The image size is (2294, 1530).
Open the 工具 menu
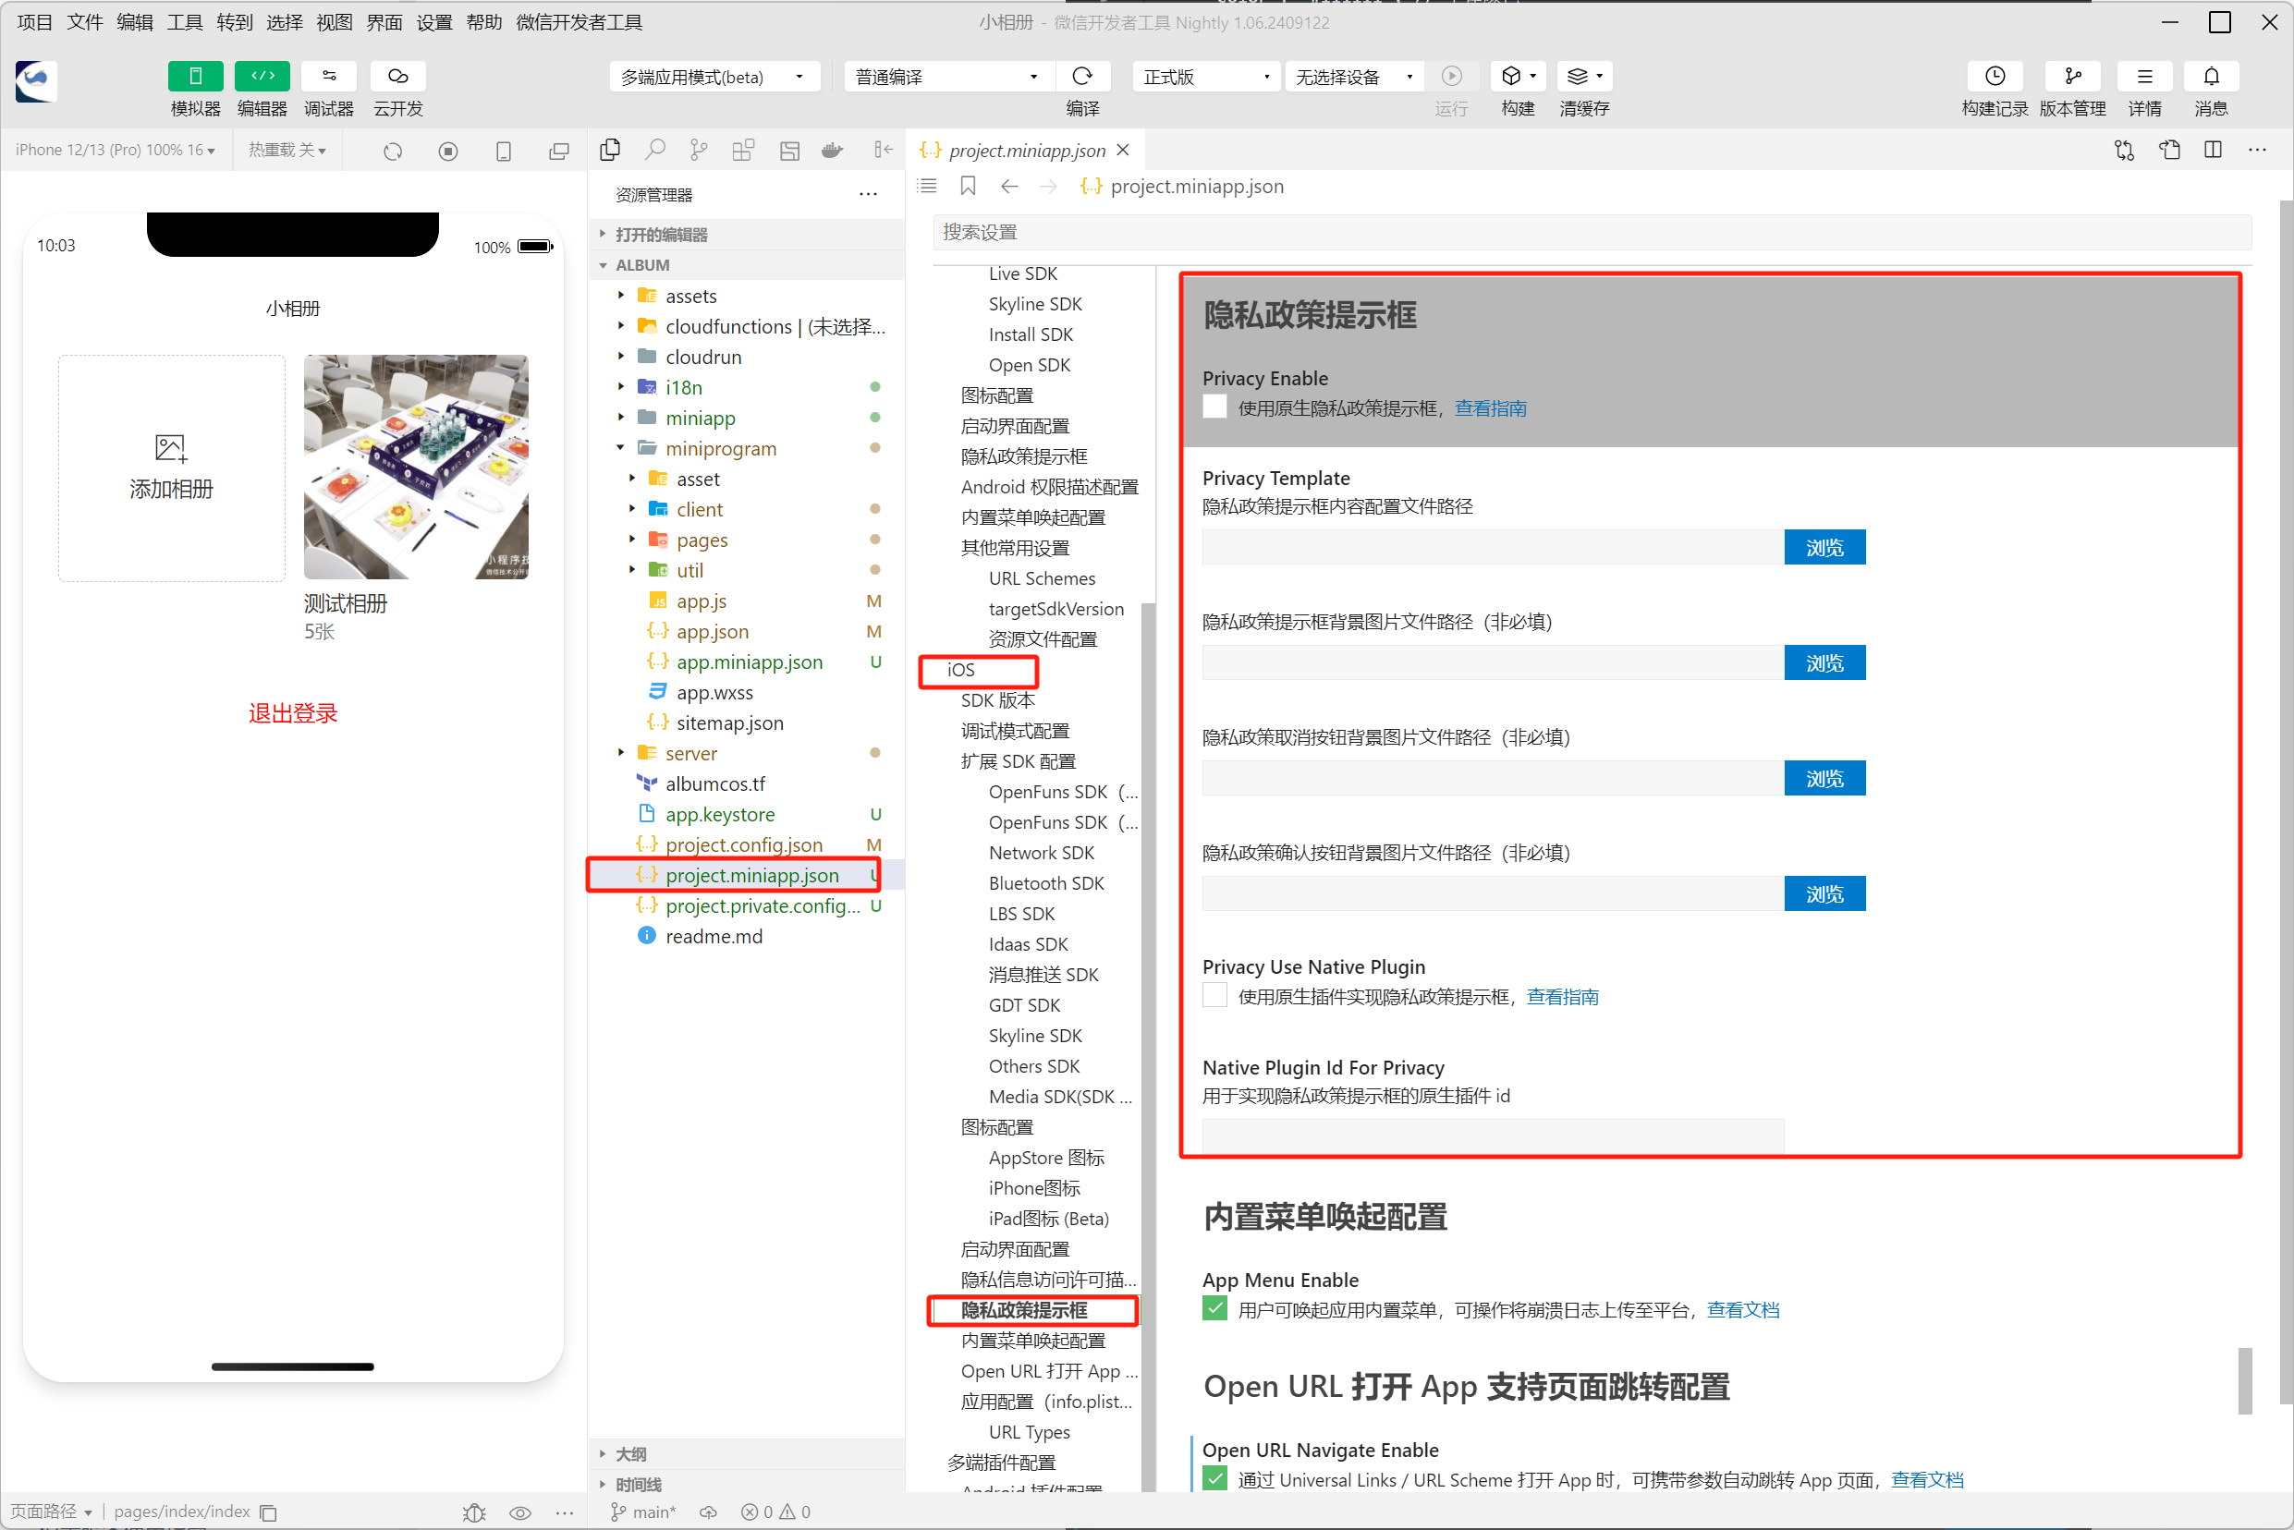[185, 21]
